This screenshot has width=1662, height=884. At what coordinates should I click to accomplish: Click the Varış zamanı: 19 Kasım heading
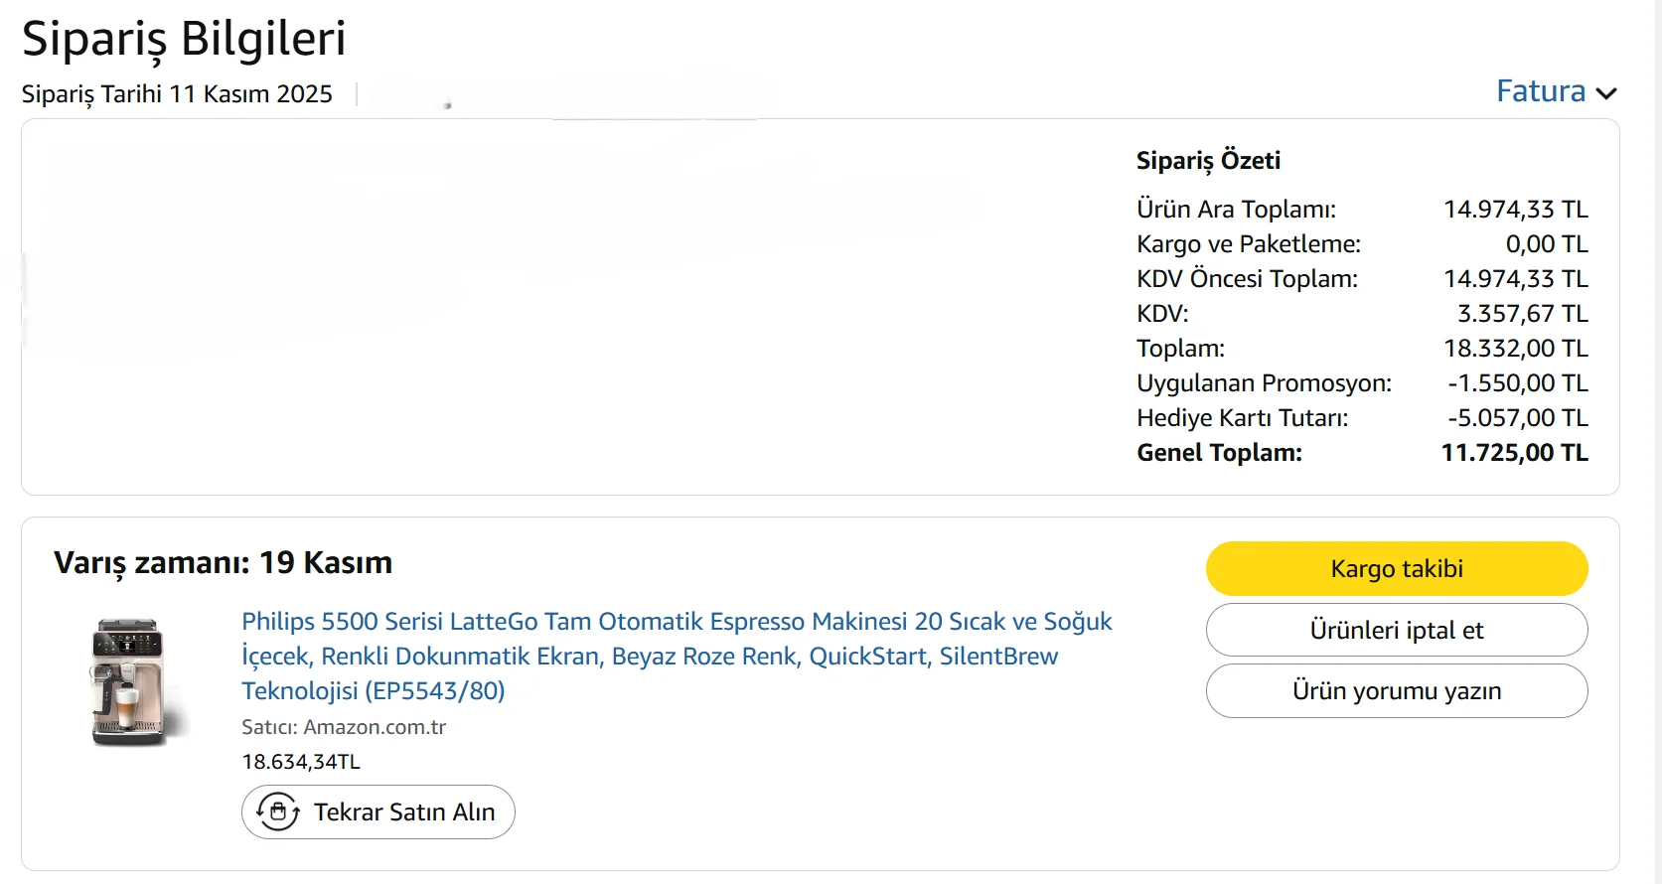223,562
